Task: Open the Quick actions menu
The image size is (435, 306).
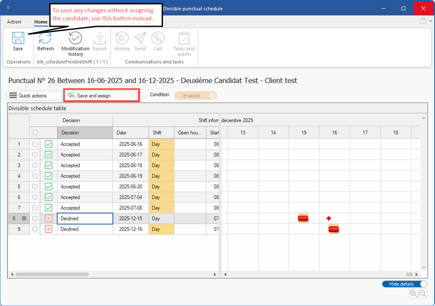Action: point(34,96)
